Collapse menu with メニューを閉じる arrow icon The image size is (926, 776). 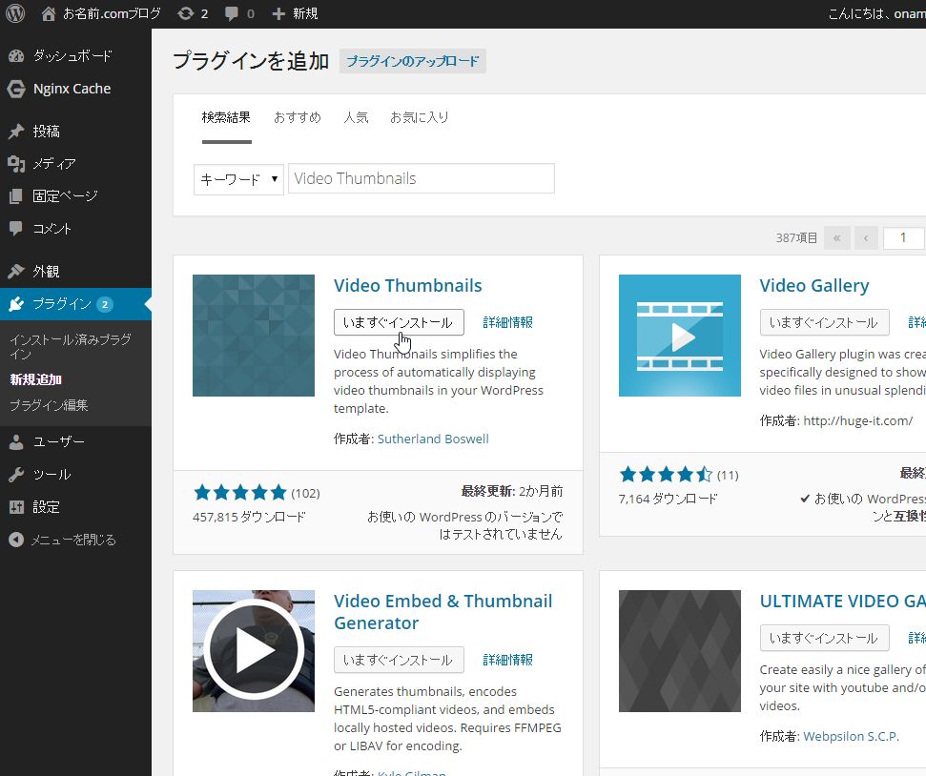[x=16, y=540]
